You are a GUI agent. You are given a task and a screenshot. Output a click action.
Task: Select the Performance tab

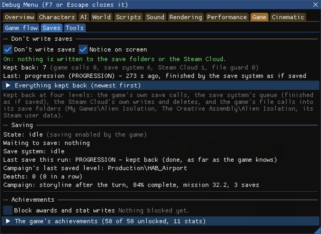tap(227, 17)
